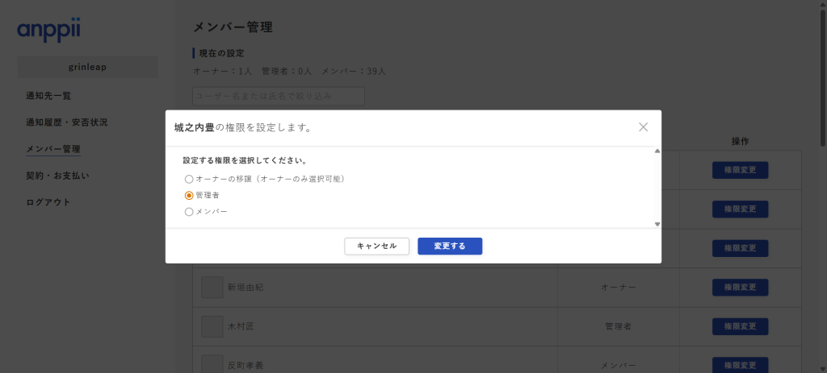Click 権限変更 for 木村匠
This screenshot has width=827, height=373.
[x=740, y=326]
